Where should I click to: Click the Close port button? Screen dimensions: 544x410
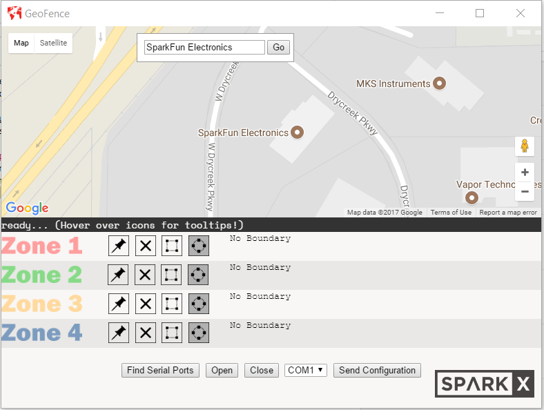coord(262,370)
